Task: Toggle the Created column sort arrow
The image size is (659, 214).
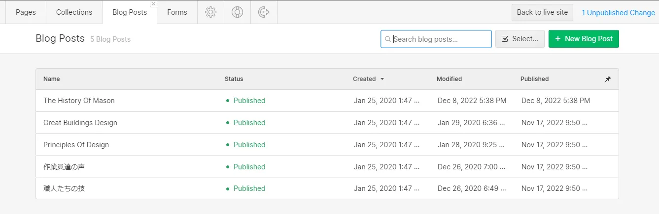Action: [x=382, y=79]
